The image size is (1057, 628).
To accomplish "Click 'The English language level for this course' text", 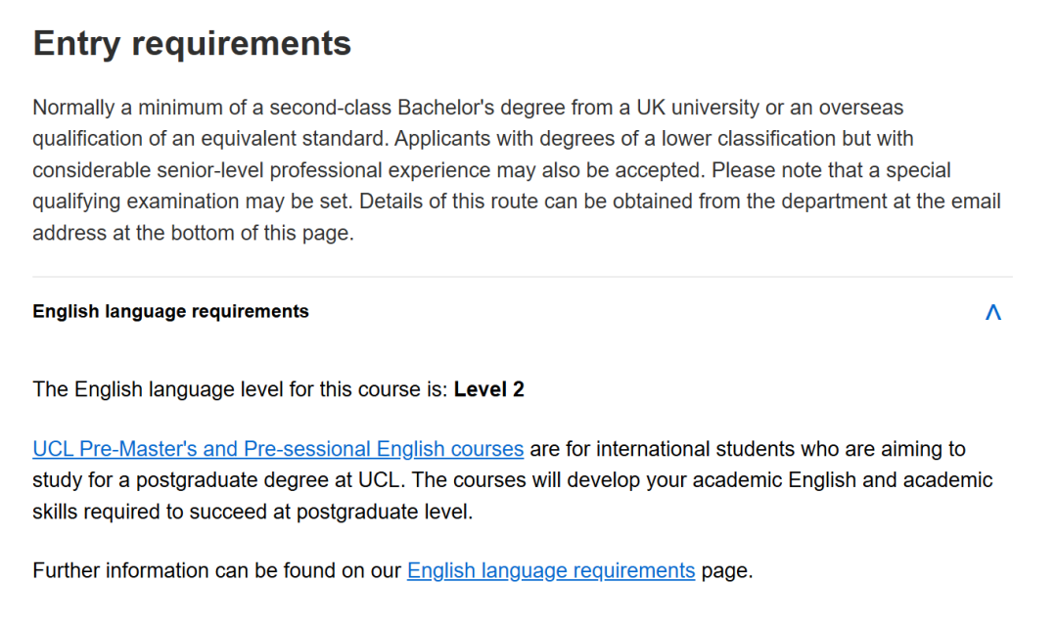I will pos(240,389).
